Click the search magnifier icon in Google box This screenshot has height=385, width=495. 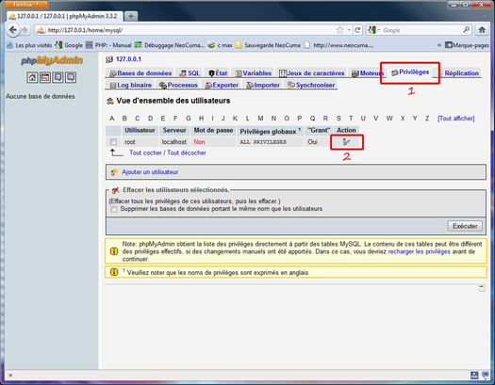click(467, 30)
